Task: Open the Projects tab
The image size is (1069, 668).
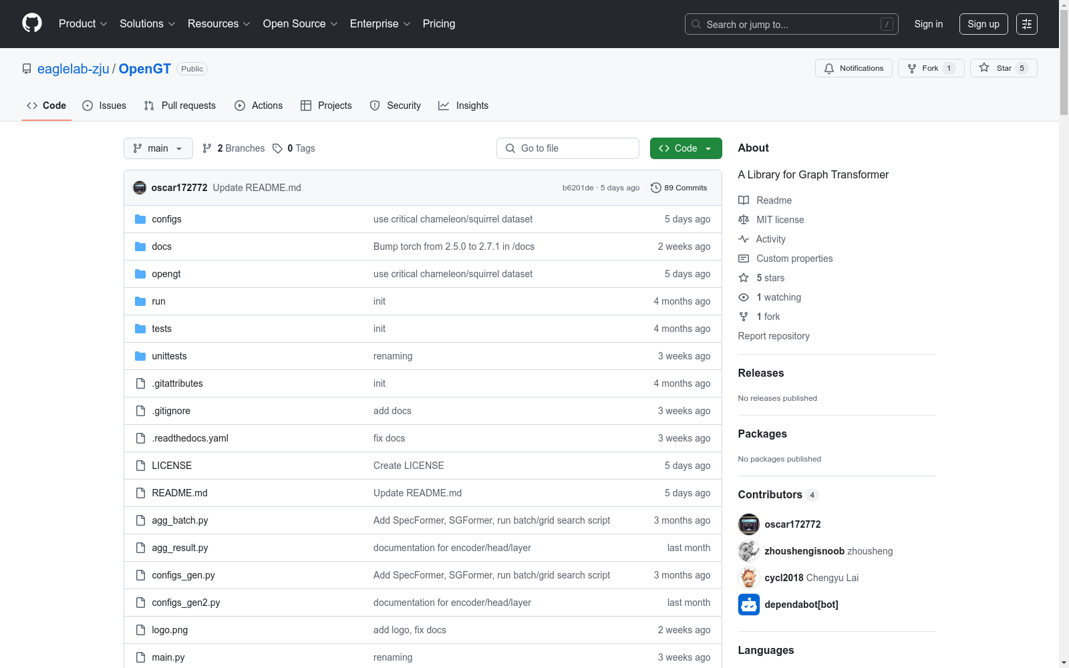Action: [326, 106]
